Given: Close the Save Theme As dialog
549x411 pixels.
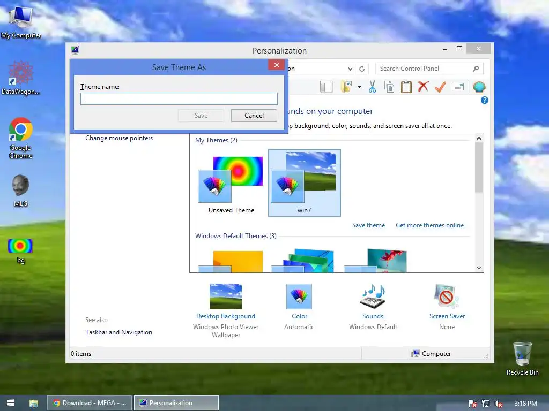Looking at the screenshot, I should coord(276,65).
